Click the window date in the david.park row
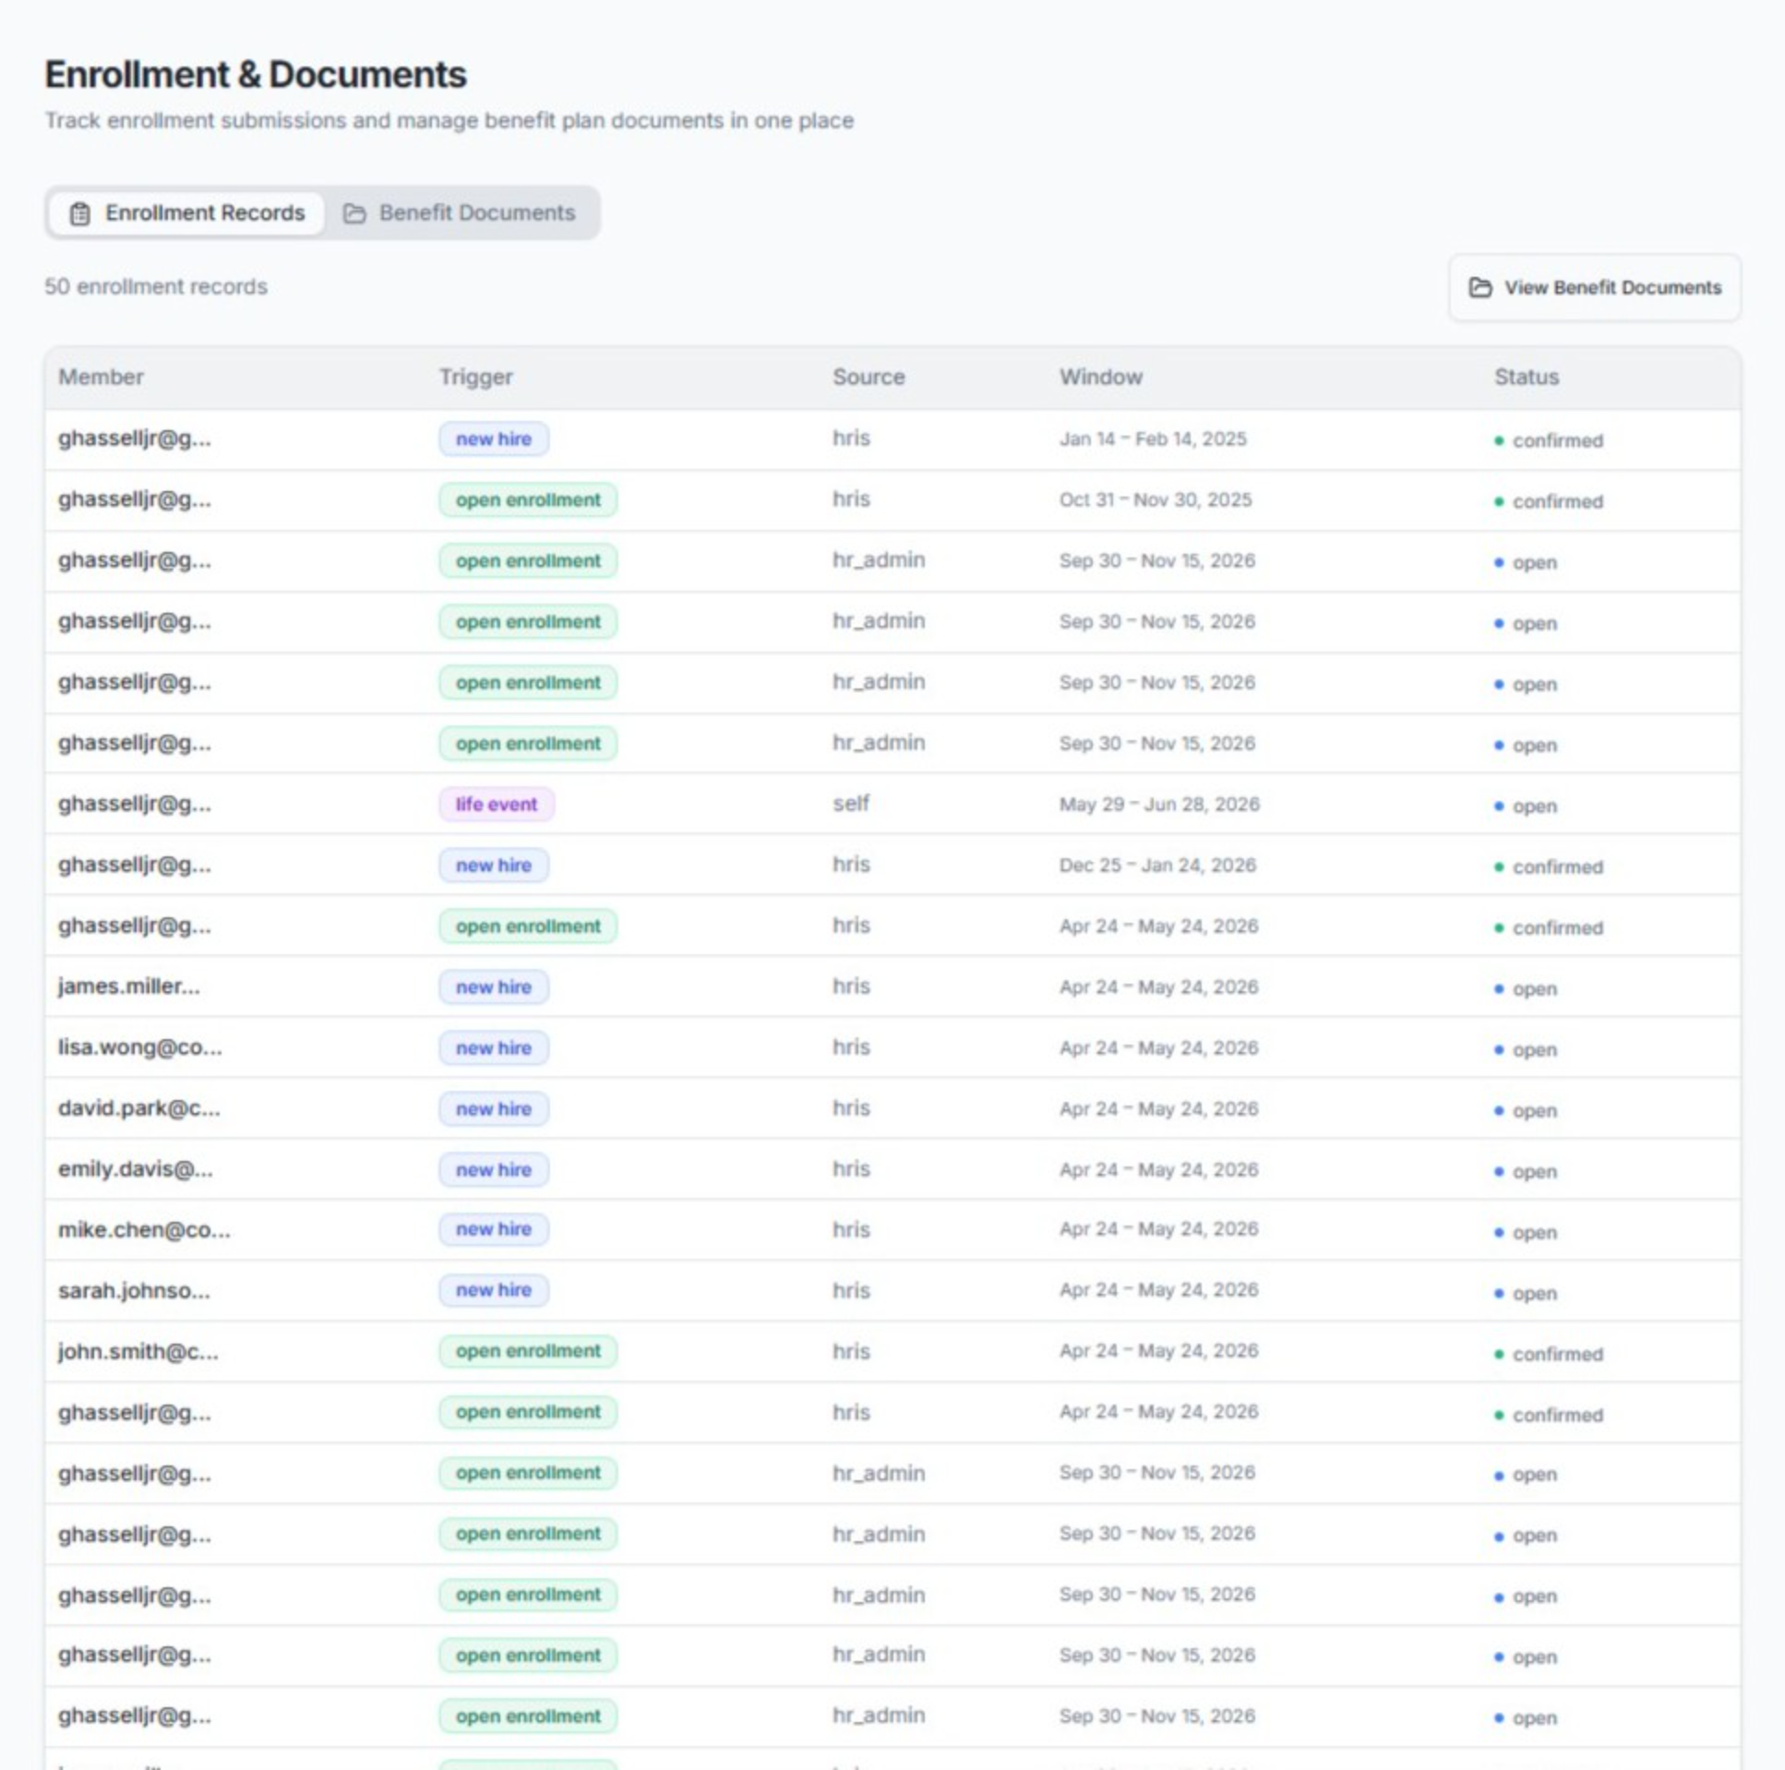 pos(1158,1108)
